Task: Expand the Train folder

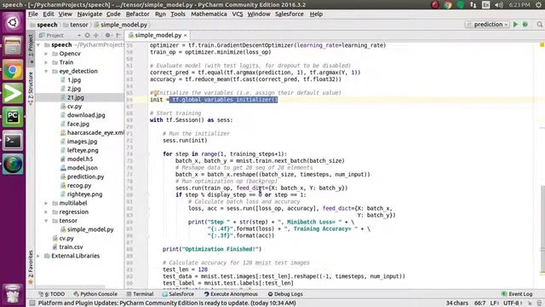Action: 46,62
